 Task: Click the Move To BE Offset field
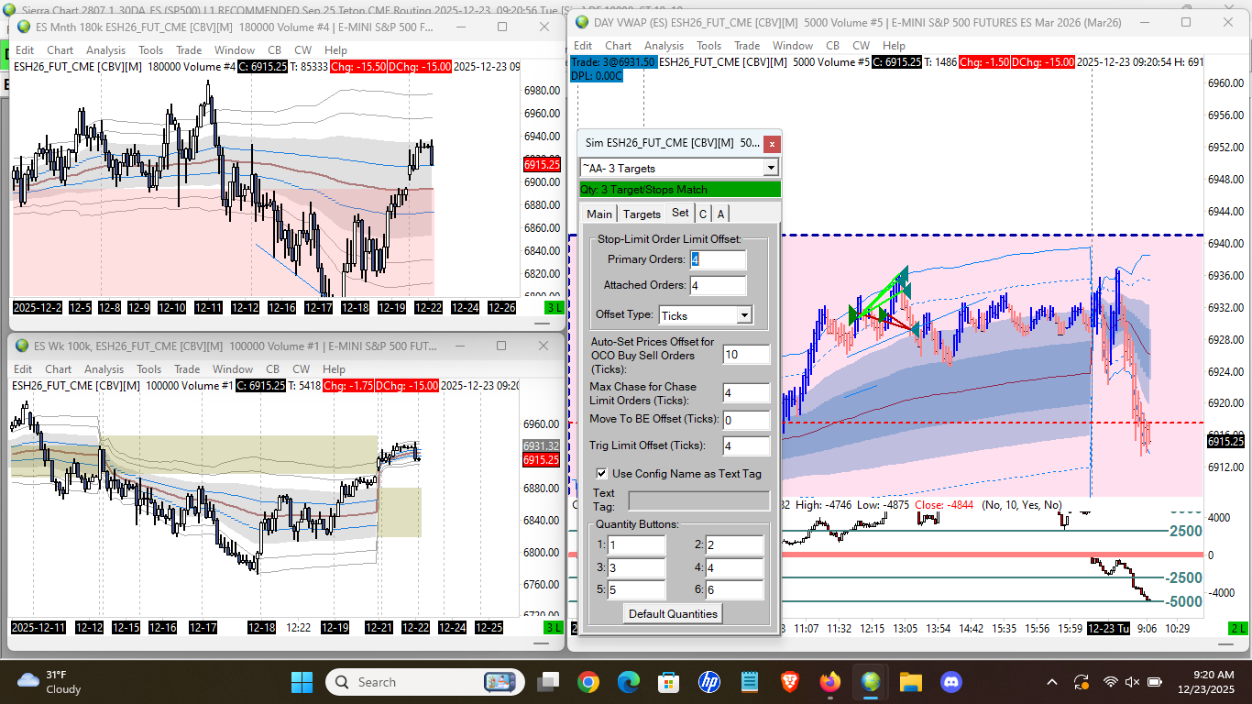pyautogui.click(x=746, y=420)
